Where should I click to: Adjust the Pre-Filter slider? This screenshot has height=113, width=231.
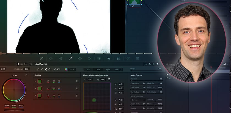pyautogui.click(x=146, y=81)
